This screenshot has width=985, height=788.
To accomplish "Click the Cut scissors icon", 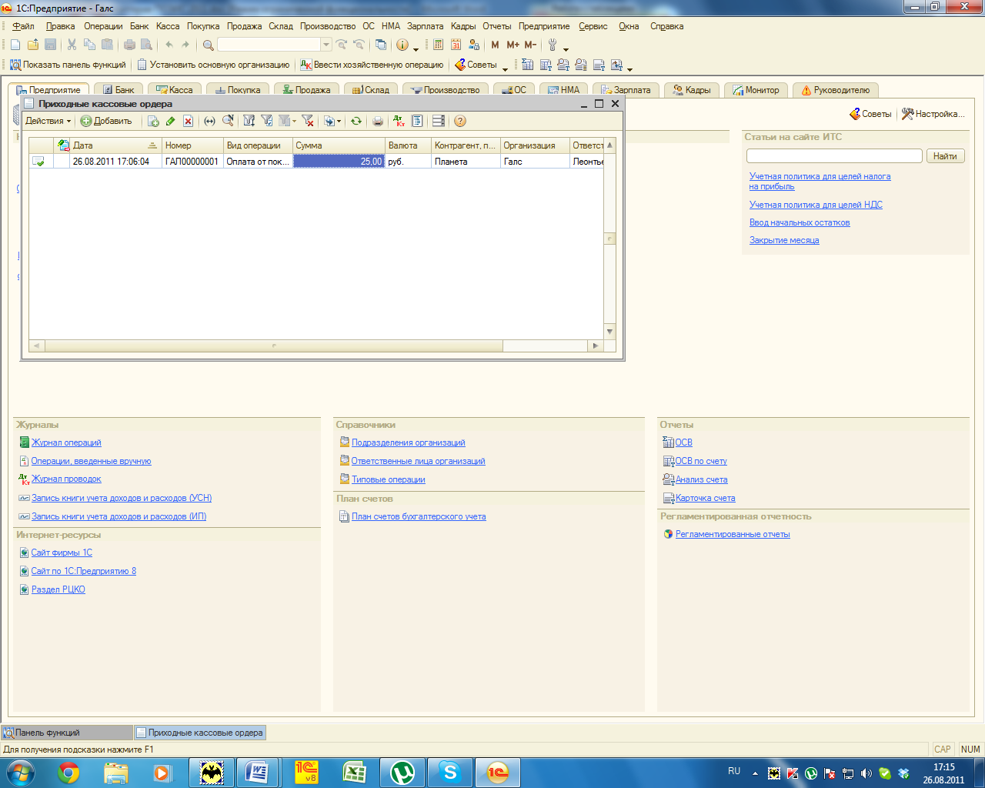I will pos(72,45).
